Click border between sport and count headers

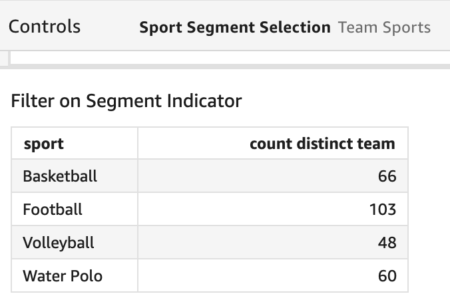(138, 143)
